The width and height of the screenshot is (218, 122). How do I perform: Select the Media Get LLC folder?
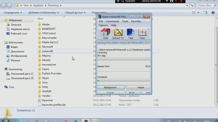click(x=50, y=42)
